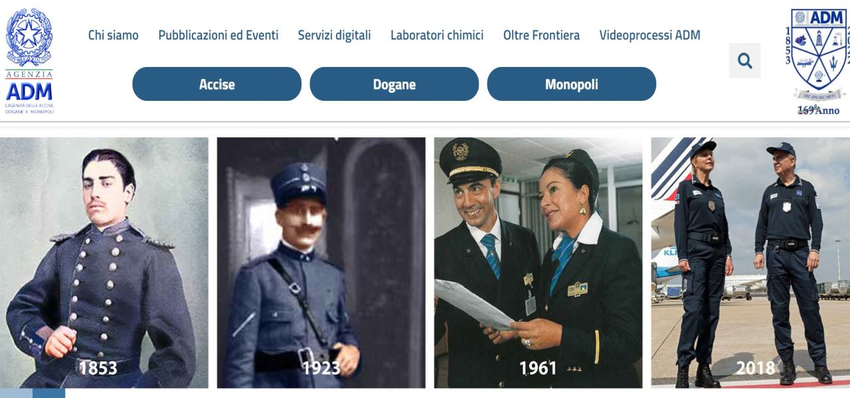Open the 1923 uniform photo
Viewport: 850px width, 398px height.
tap(321, 263)
